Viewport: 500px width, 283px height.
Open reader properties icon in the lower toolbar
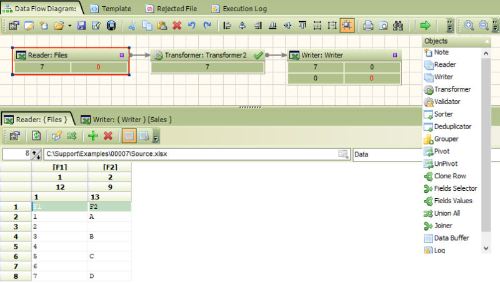click(x=14, y=136)
